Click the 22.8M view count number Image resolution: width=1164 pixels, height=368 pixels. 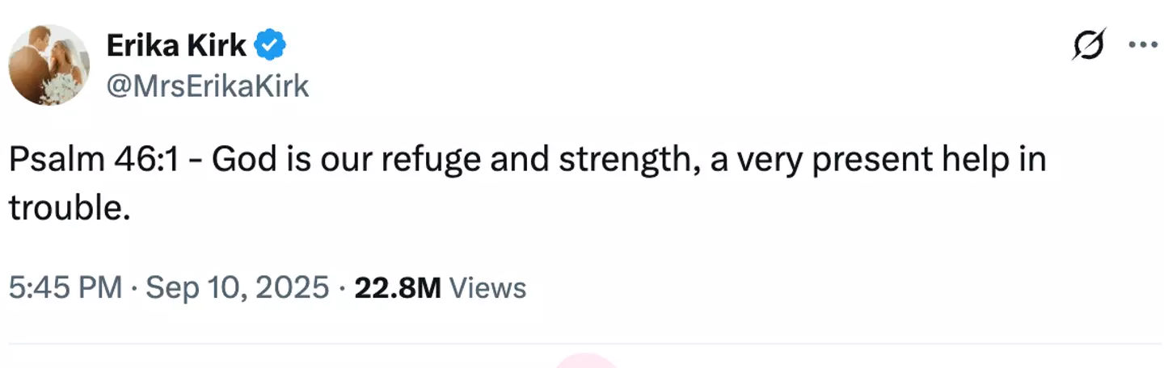pos(398,287)
